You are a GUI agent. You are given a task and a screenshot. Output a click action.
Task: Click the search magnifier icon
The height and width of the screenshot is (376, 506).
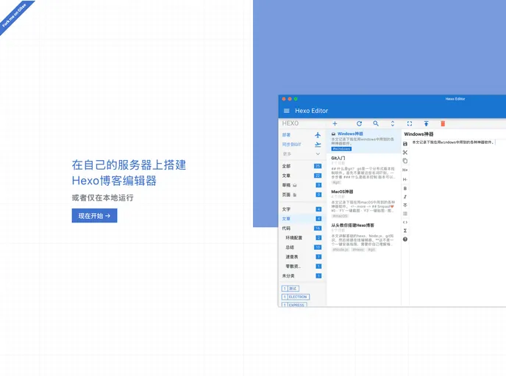coord(376,123)
